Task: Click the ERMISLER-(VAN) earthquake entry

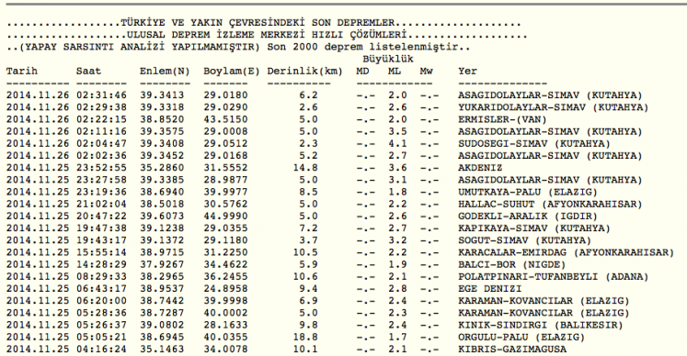Action: [502, 119]
